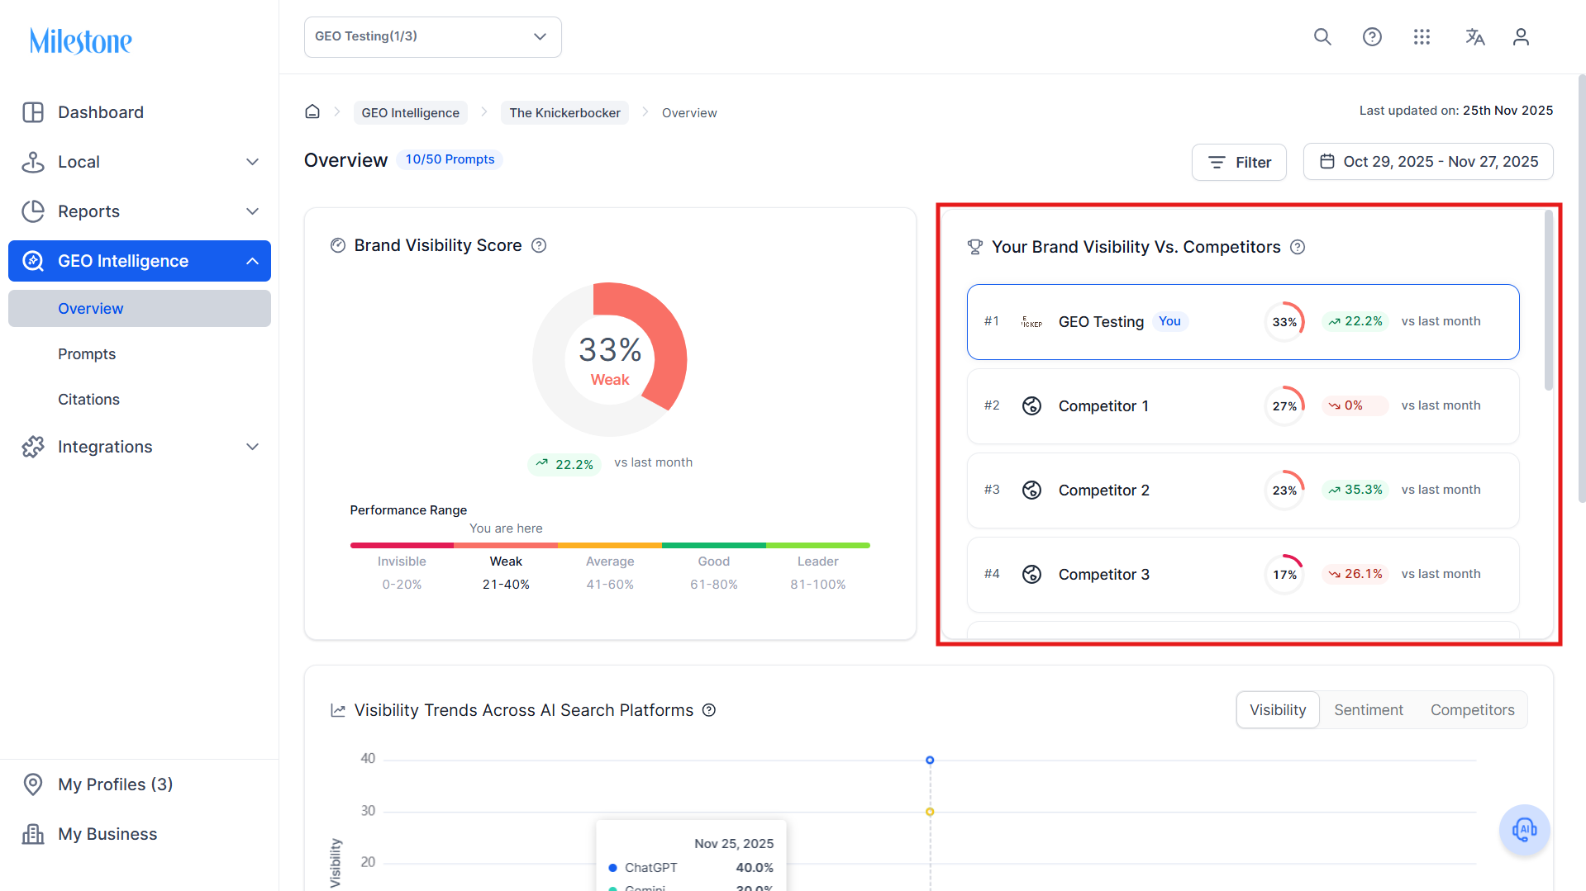Open the language translate icon
Screen dimensions: 1586x891
[x=1474, y=37]
